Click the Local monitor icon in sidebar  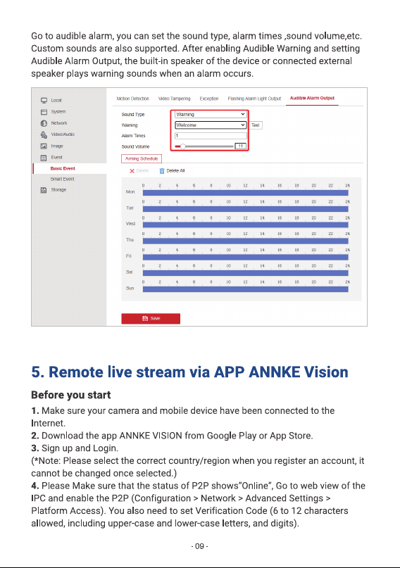click(x=44, y=101)
